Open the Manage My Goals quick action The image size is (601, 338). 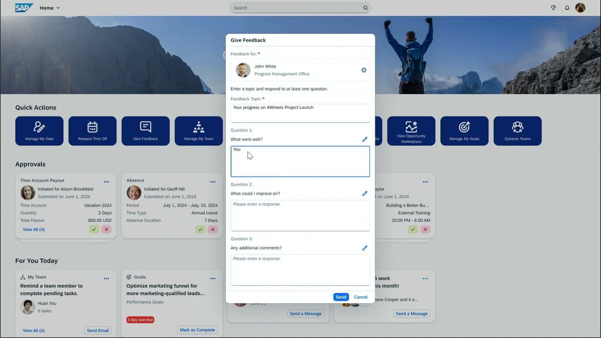pyautogui.click(x=464, y=131)
